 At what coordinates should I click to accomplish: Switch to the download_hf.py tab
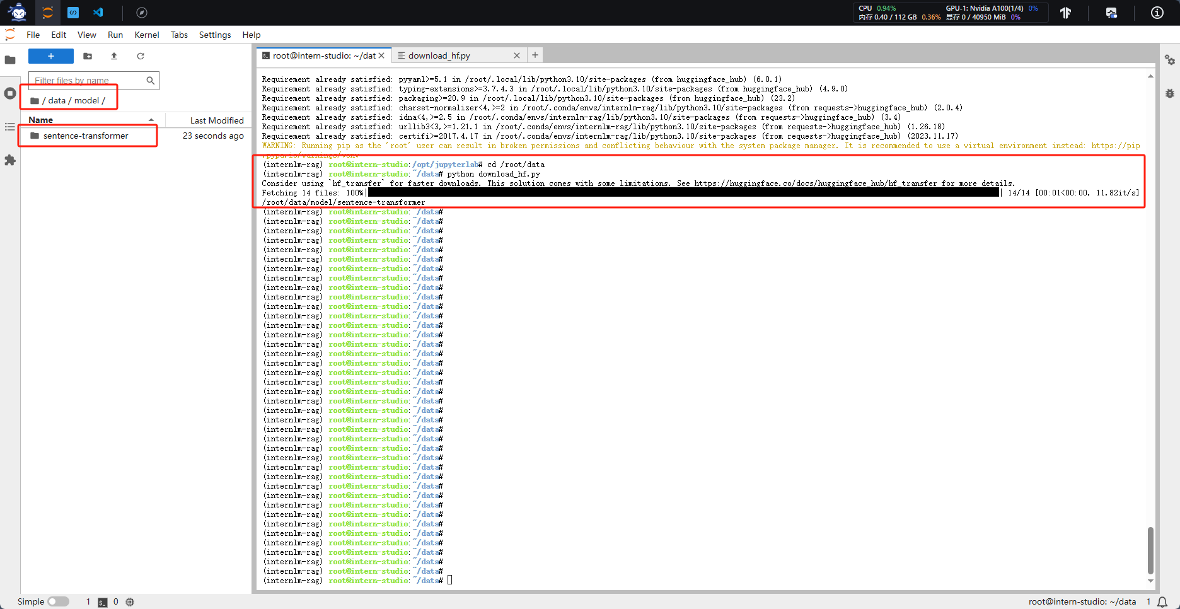(458, 55)
